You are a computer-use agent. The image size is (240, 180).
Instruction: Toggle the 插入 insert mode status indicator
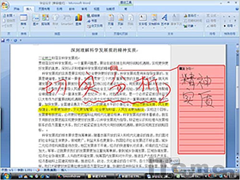click(x=63, y=170)
